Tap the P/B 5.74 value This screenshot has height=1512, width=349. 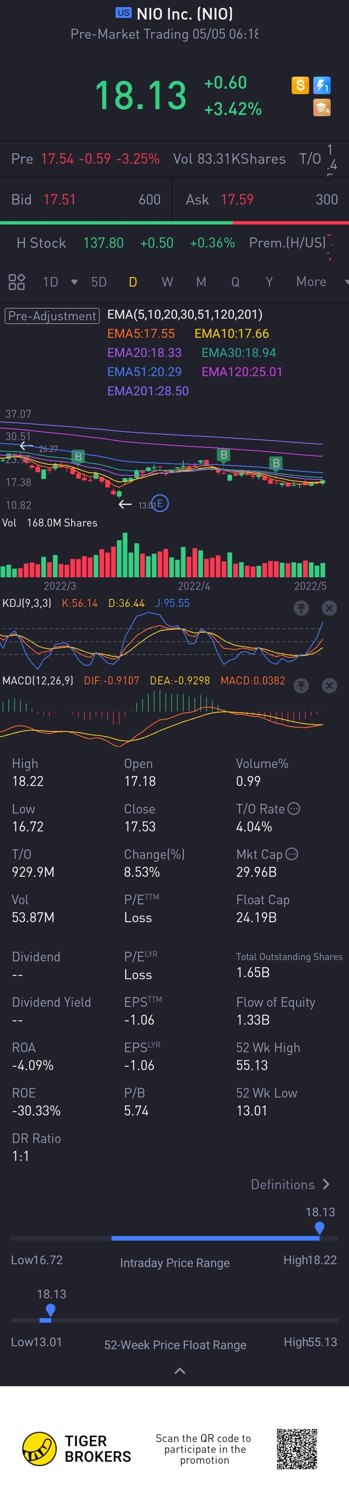(x=136, y=1110)
